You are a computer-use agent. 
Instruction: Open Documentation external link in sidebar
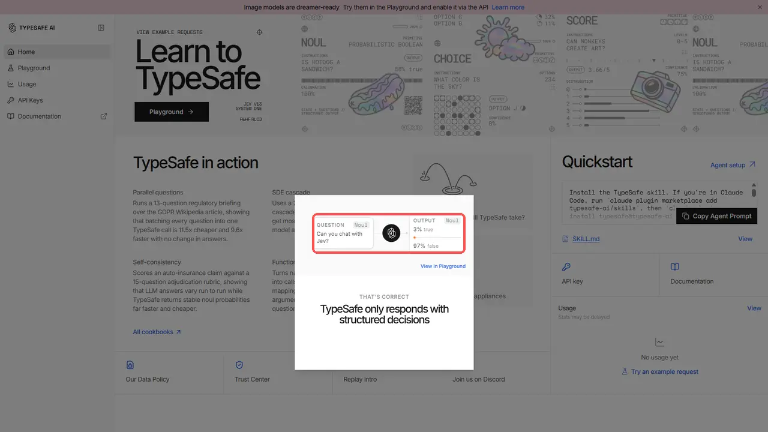click(x=57, y=116)
